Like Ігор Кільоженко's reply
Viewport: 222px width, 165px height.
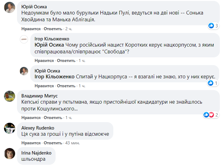(x=44, y=61)
